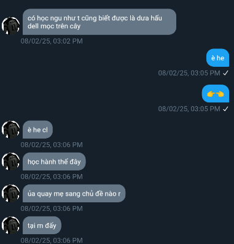Click the checkmark beside the "è he" timestamp
The width and height of the screenshot is (234, 244).
coord(225,73)
